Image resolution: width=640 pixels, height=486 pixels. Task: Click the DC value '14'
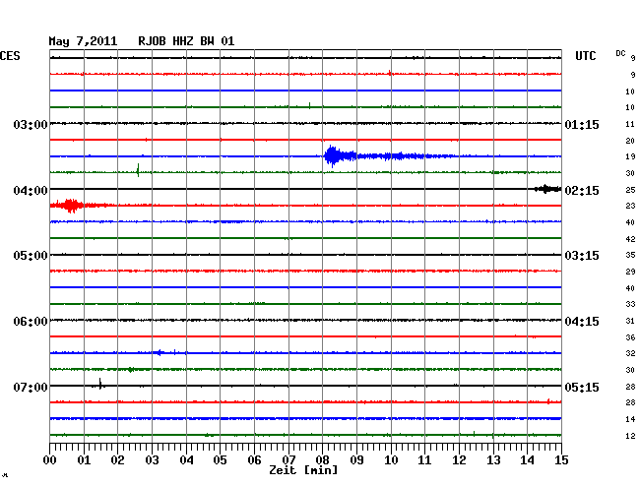click(630, 419)
